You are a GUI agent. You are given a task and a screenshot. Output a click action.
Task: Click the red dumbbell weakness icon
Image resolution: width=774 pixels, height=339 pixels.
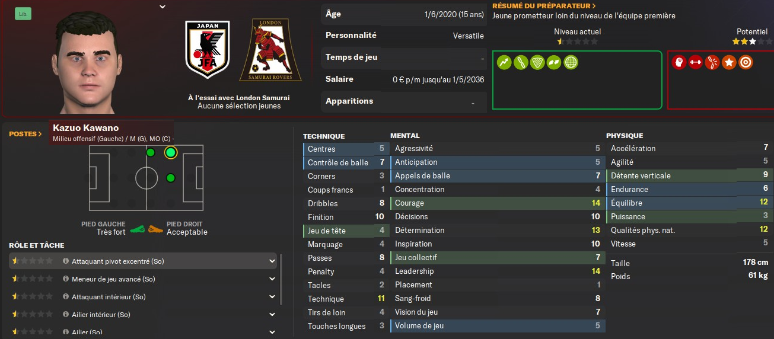tap(696, 62)
